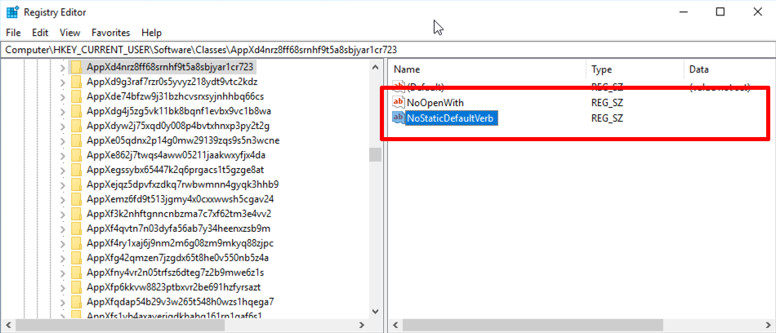Click folder icon of AppXd9g3raf7rzr0s5yvyz218ydt9vtc2kdz
This screenshot has width=776, height=333.
[76, 82]
